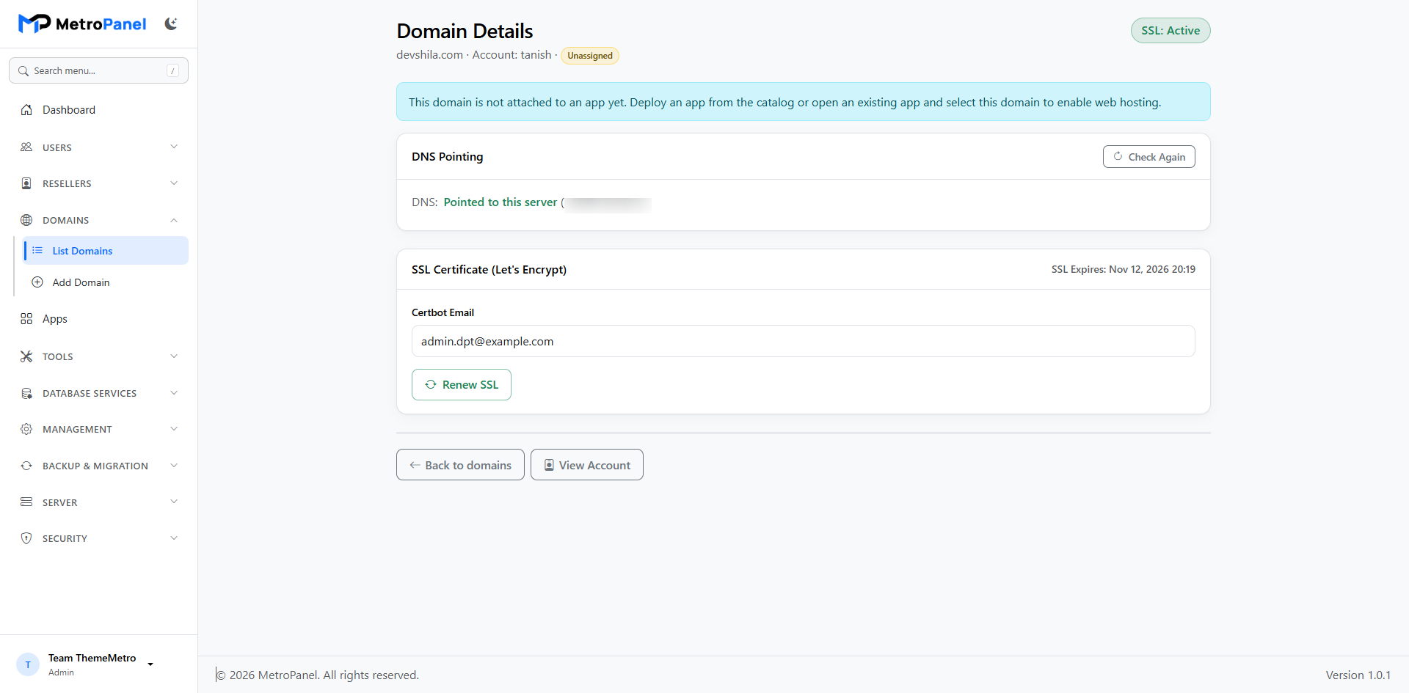Viewport: 1409px width, 693px height.
Task: Expand the BACKUP & MIGRATION chevron
Action: click(x=174, y=466)
